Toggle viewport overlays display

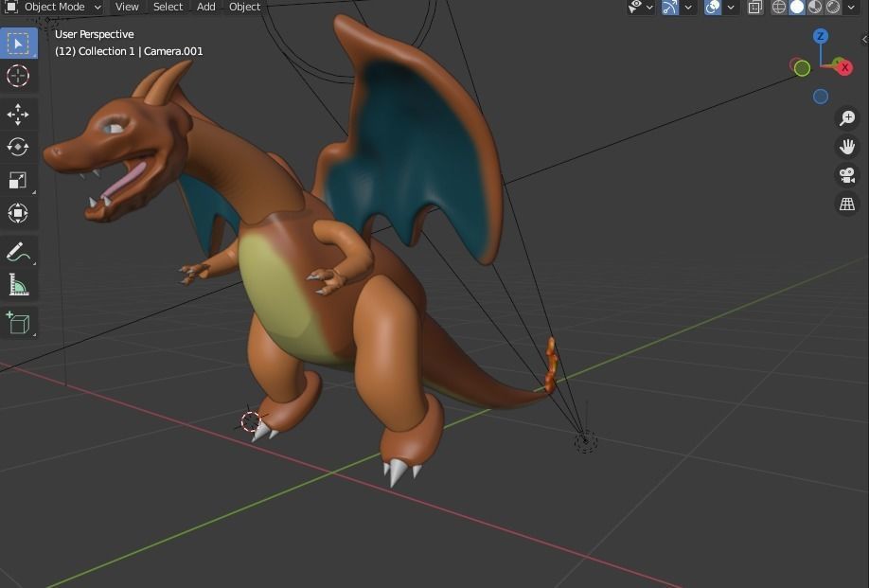[x=713, y=8]
